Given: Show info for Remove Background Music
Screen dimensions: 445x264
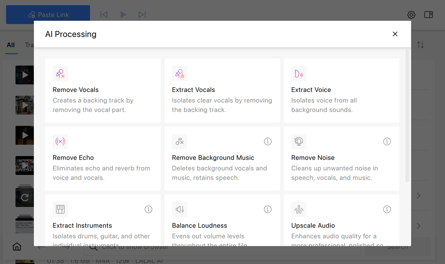Looking at the screenshot, I should tap(268, 142).
